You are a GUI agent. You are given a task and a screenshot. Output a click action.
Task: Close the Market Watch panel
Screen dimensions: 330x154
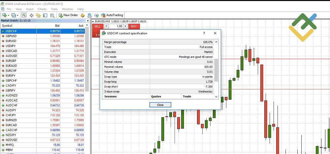(x=88, y=21)
